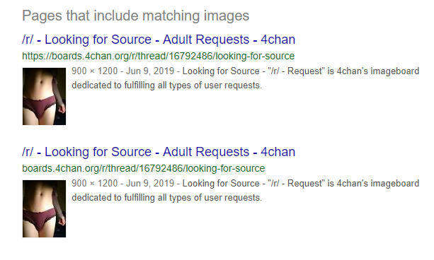This screenshot has width=434, height=260.
Task: Open the first Looking for Source result title
Action: coord(159,40)
